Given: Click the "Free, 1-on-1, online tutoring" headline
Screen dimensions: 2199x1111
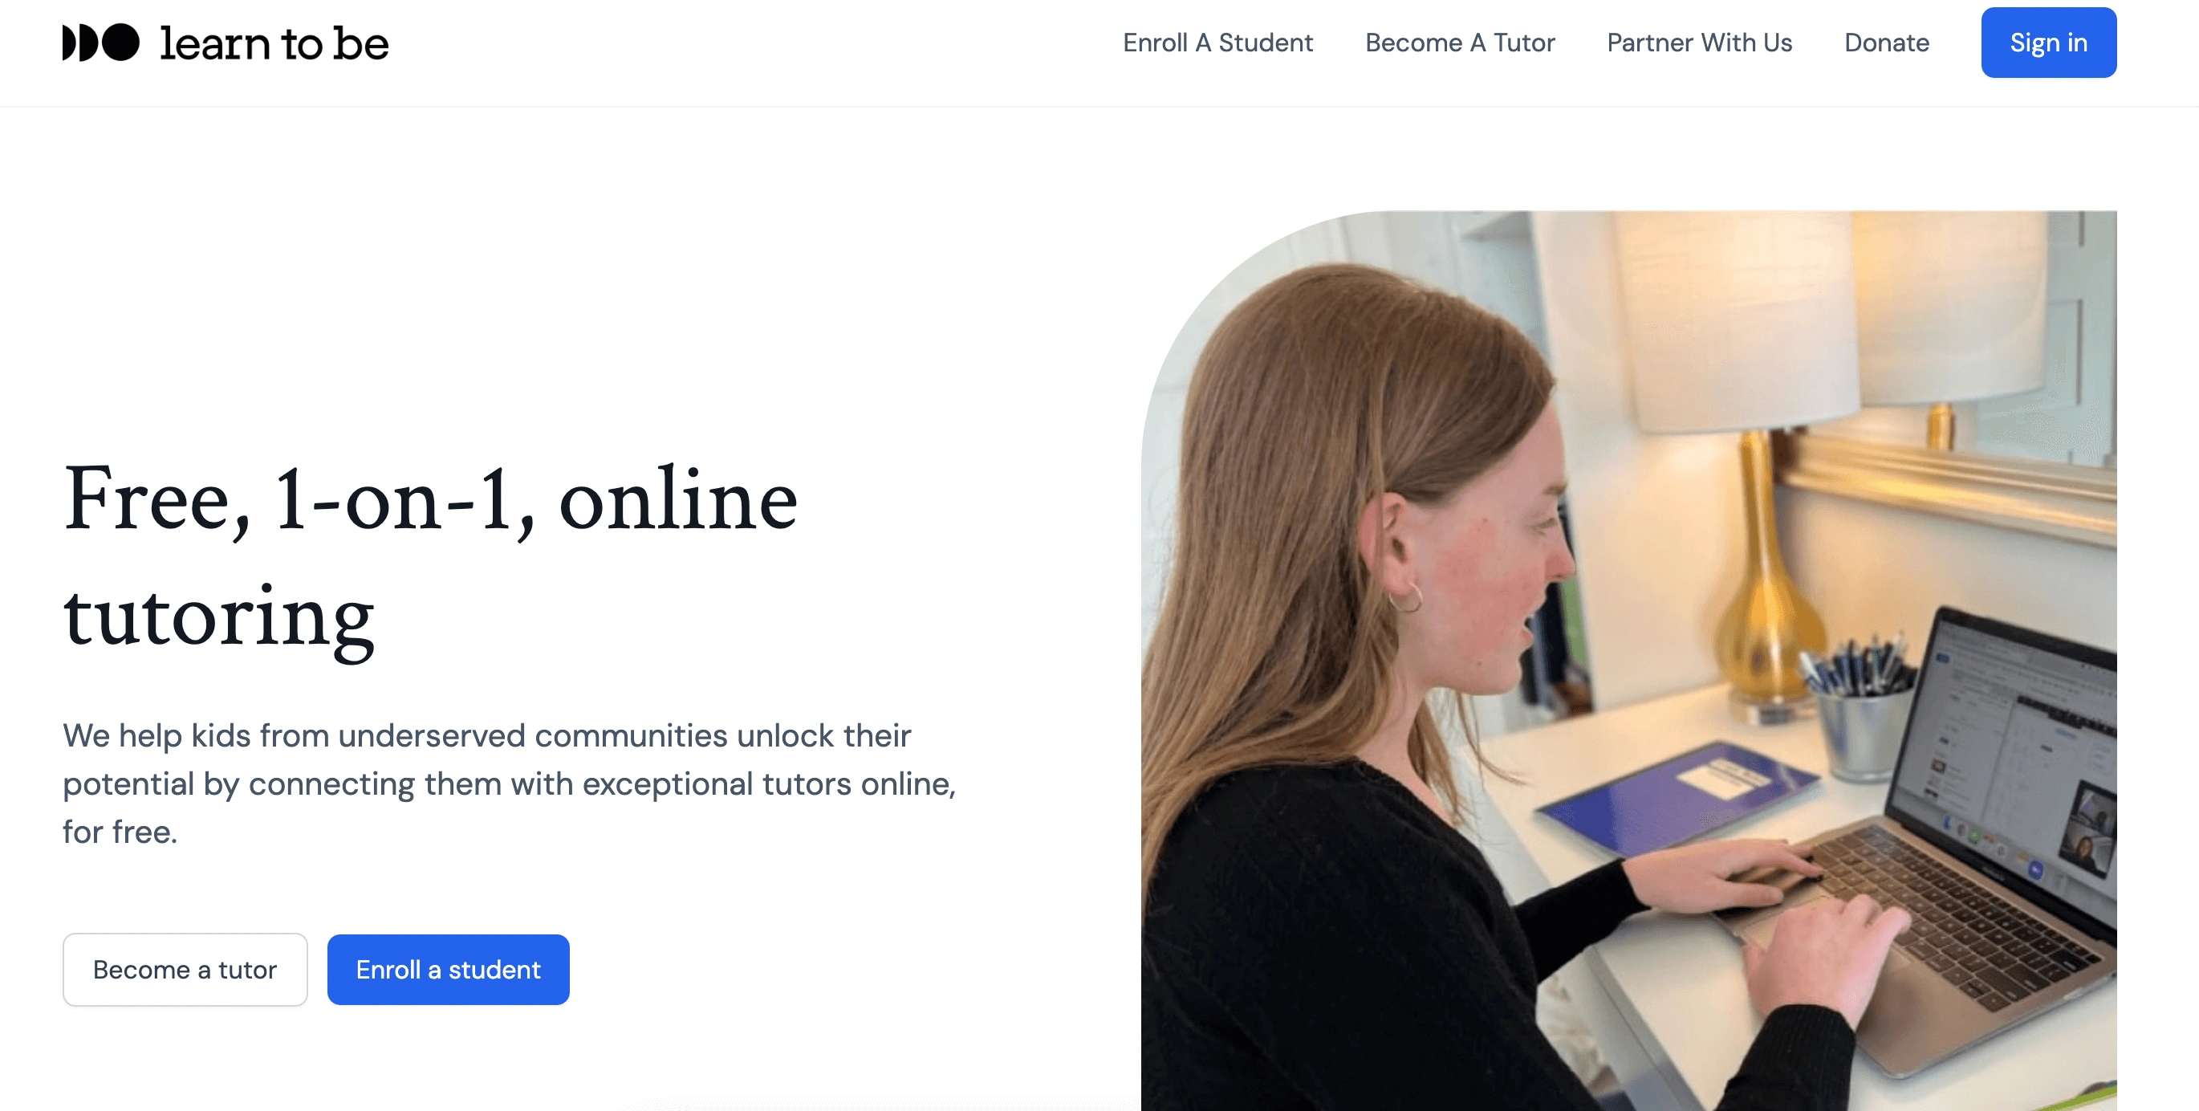Looking at the screenshot, I should point(431,557).
